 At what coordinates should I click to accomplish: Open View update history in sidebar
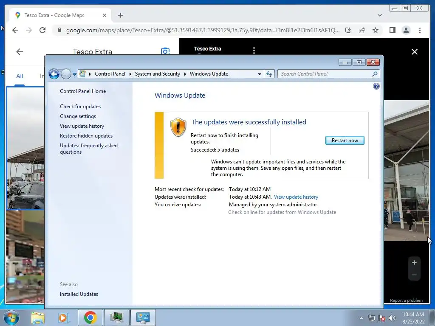click(82, 126)
